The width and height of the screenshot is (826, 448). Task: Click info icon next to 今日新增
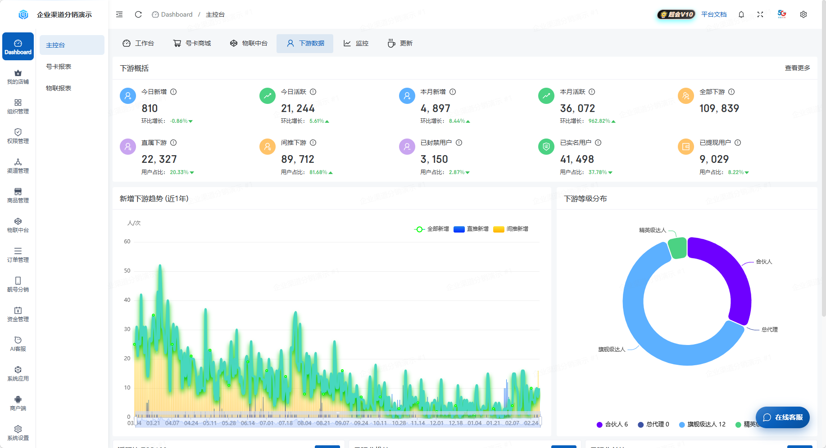[x=173, y=92]
